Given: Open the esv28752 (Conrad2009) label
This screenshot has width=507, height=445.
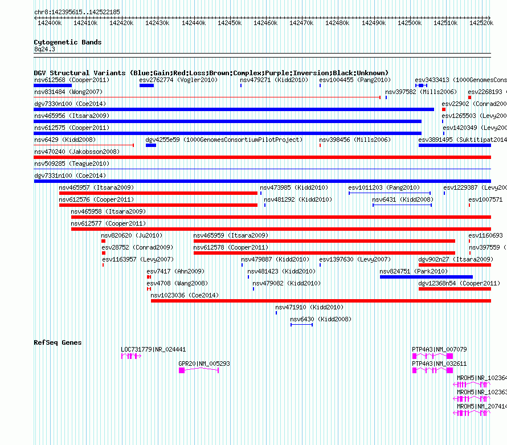Looking at the screenshot, I should coord(137,247).
